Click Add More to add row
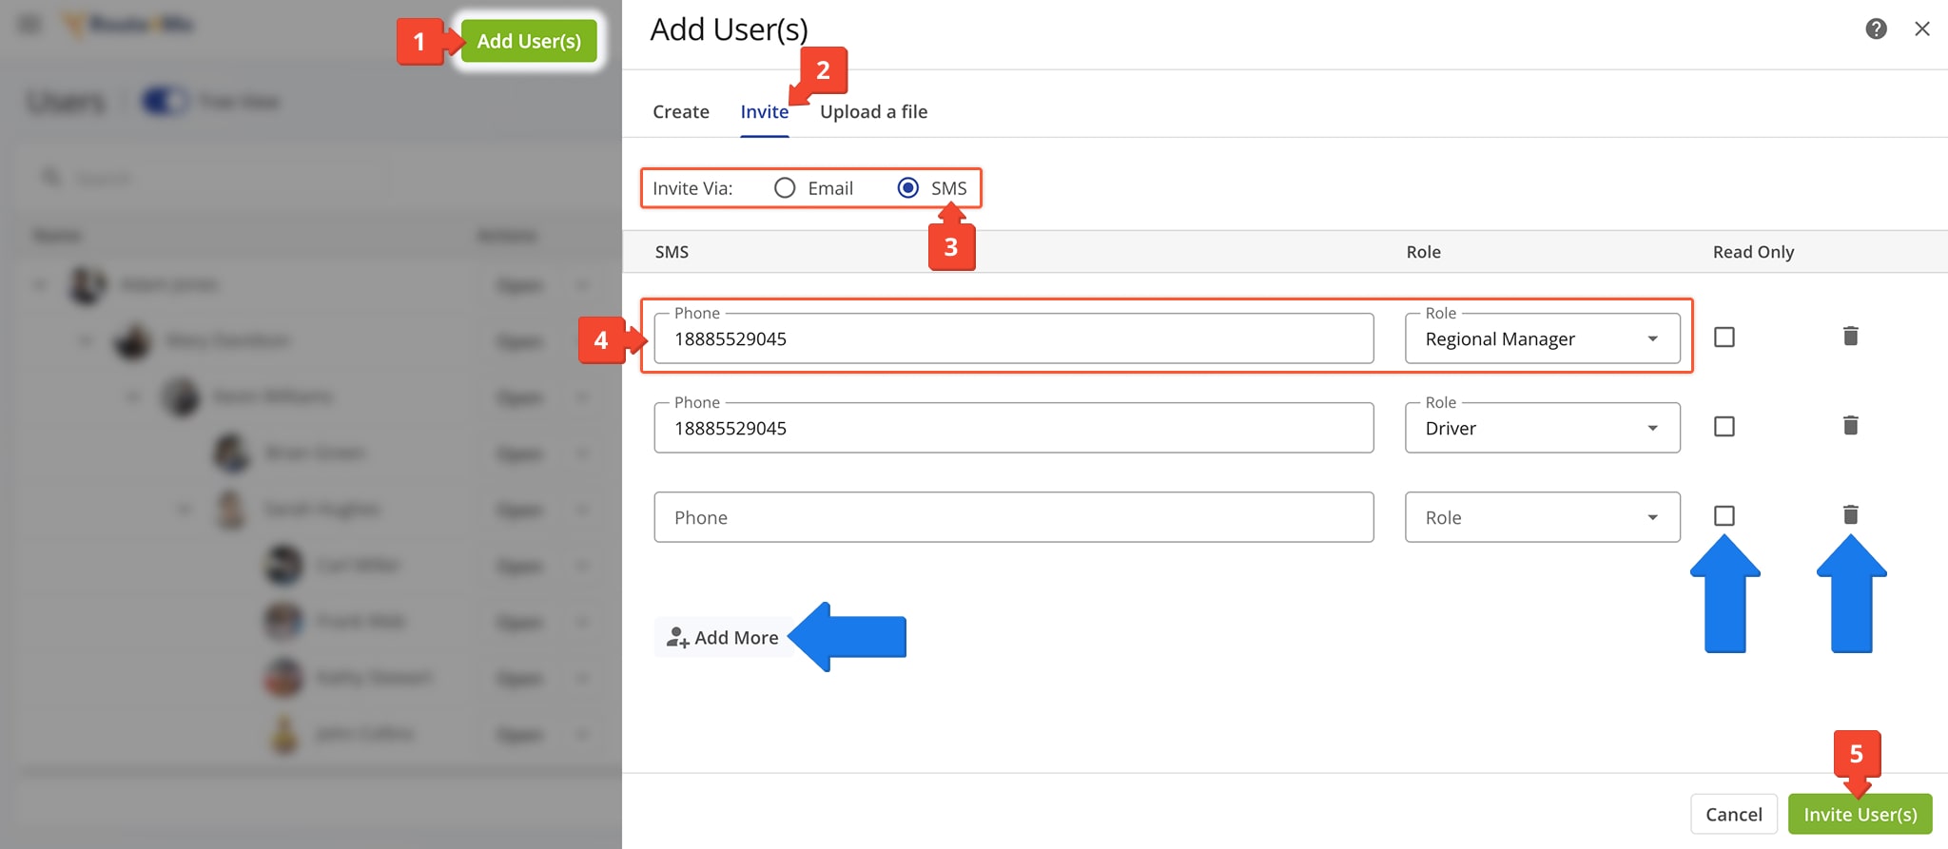Screen dimensions: 1948x849 pos(723,637)
